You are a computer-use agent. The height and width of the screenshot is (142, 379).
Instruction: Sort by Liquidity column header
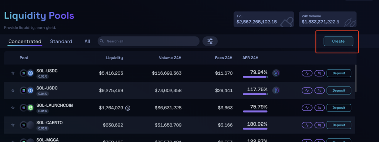point(114,58)
